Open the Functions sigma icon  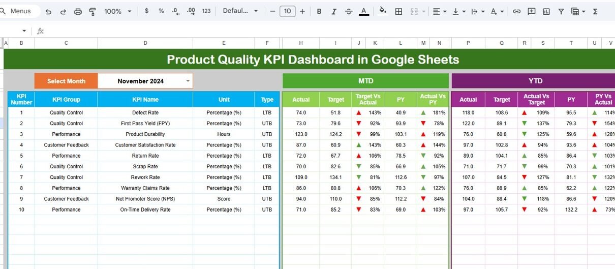coord(595,11)
